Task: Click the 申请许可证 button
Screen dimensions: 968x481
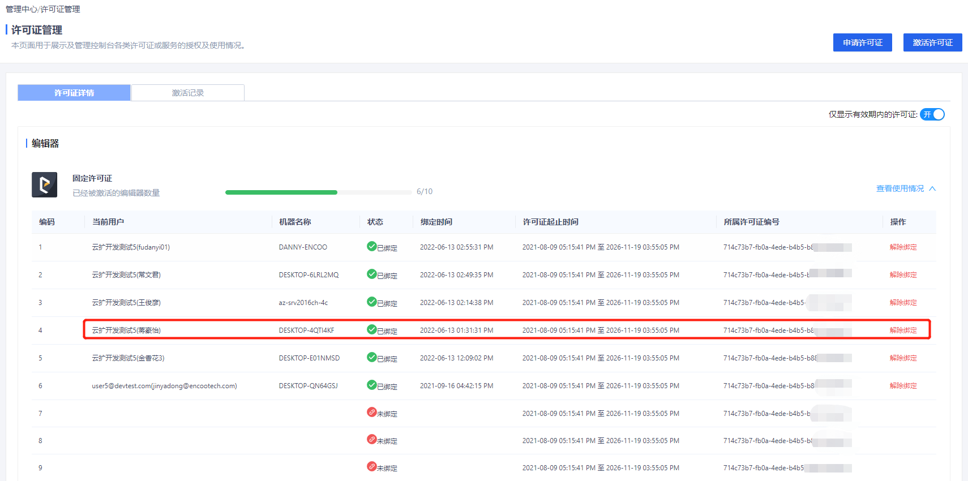Action: [863, 42]
